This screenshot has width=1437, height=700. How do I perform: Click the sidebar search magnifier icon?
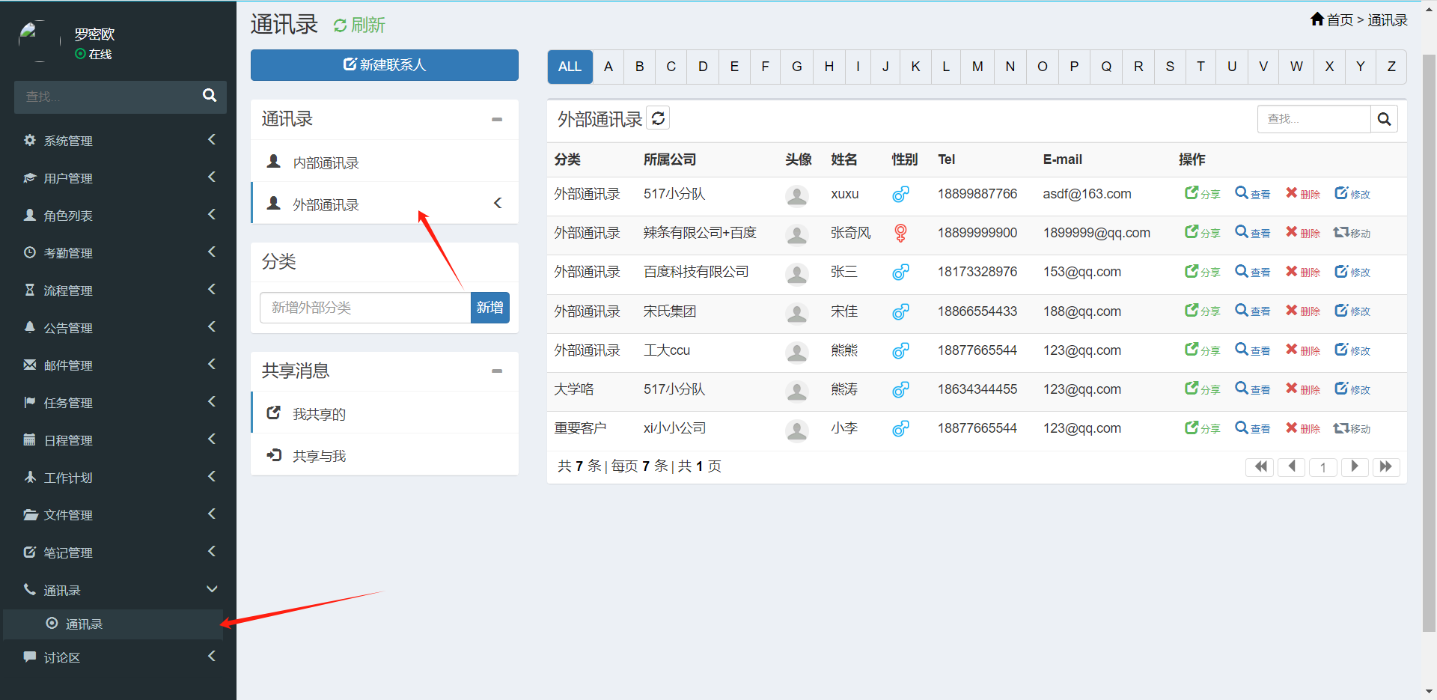(210, 96)
